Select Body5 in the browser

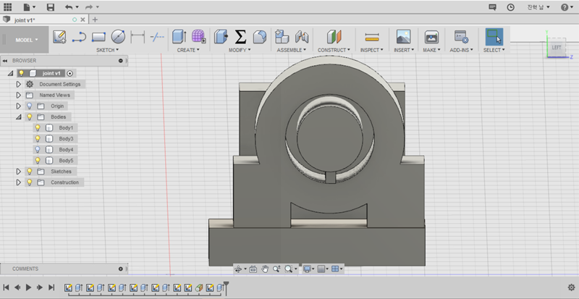(66, 160)
